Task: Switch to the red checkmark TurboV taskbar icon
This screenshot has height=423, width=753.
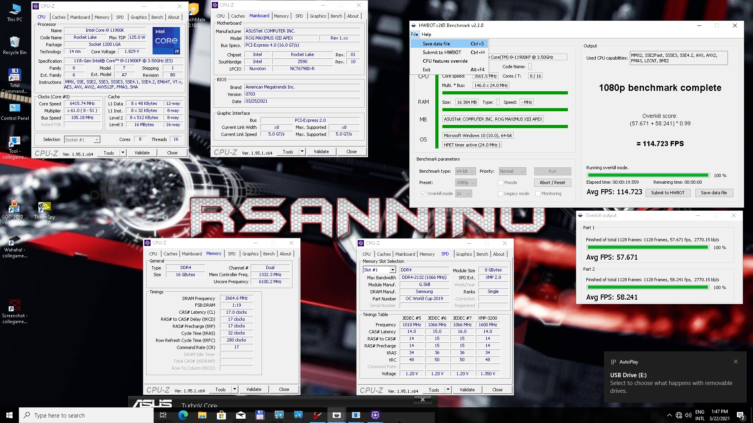Action: coord(317,415)
